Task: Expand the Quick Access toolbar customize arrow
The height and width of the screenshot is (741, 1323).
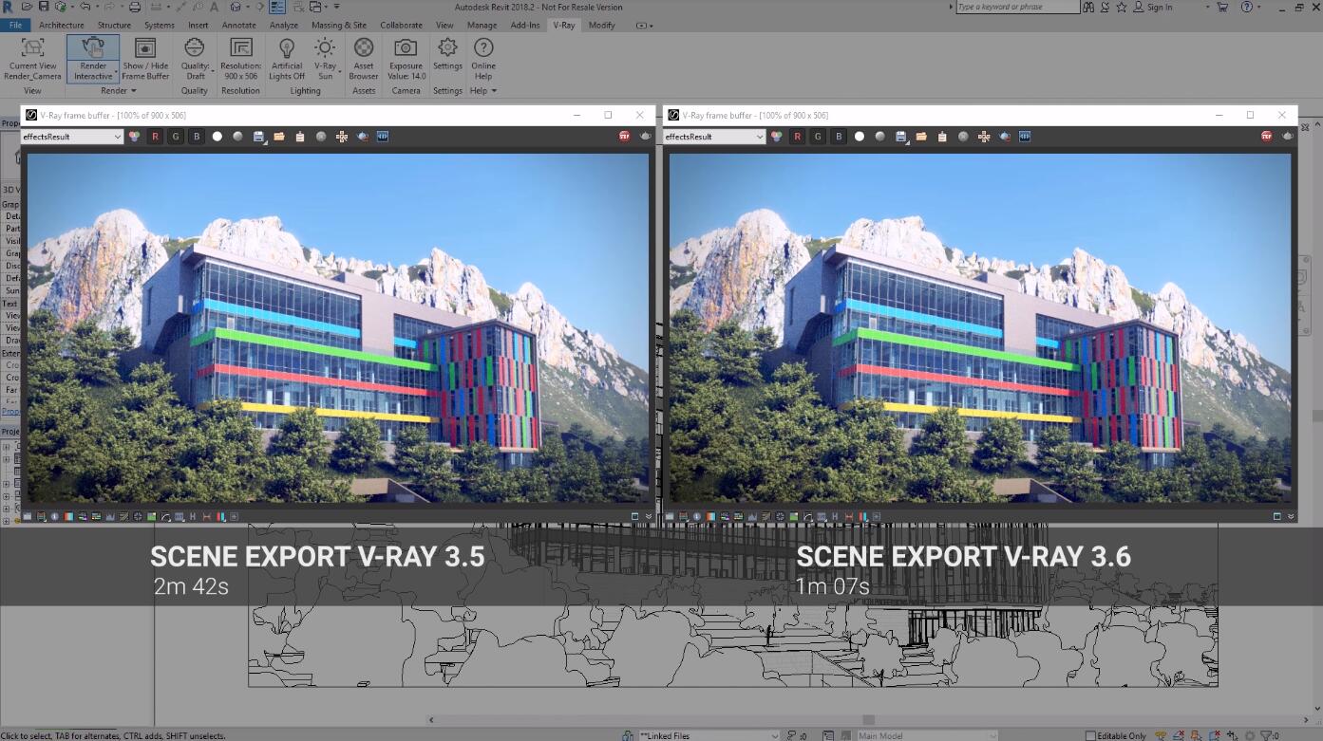Action: [337, 7]
